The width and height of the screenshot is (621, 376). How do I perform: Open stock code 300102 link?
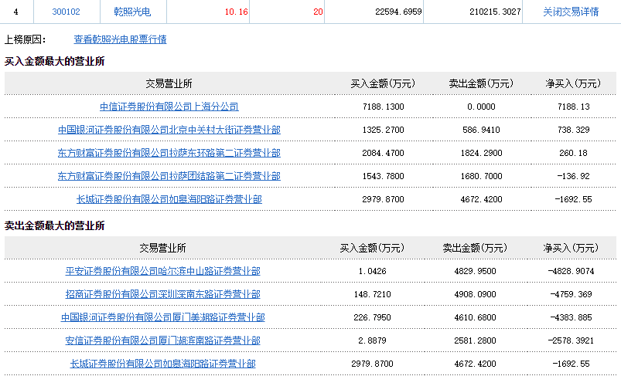point(65,12)
